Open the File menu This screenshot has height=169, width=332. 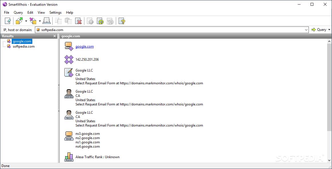[x=7, y=13]
